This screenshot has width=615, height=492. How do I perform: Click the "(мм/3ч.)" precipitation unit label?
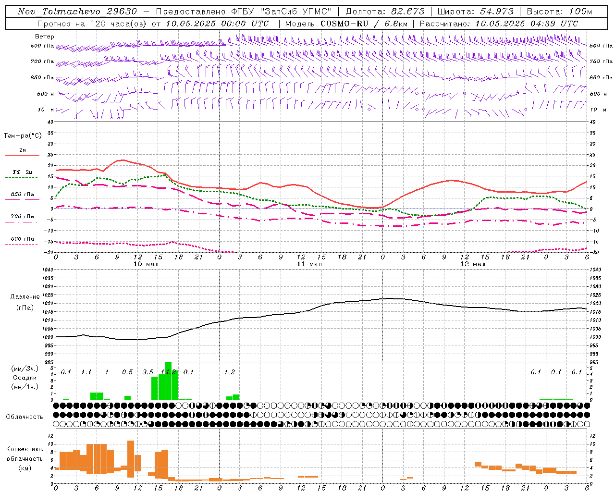tap(25, 369)
